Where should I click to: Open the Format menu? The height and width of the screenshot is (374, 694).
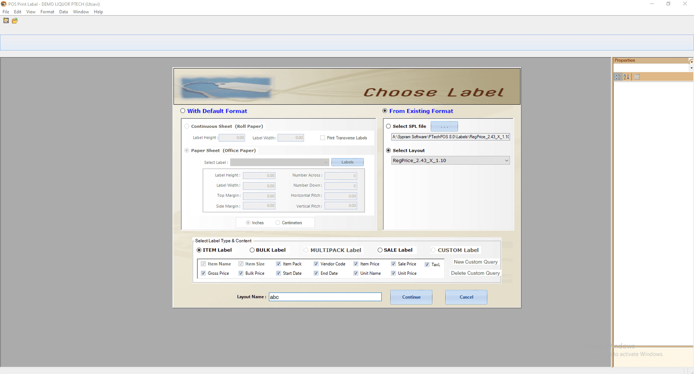47,12
